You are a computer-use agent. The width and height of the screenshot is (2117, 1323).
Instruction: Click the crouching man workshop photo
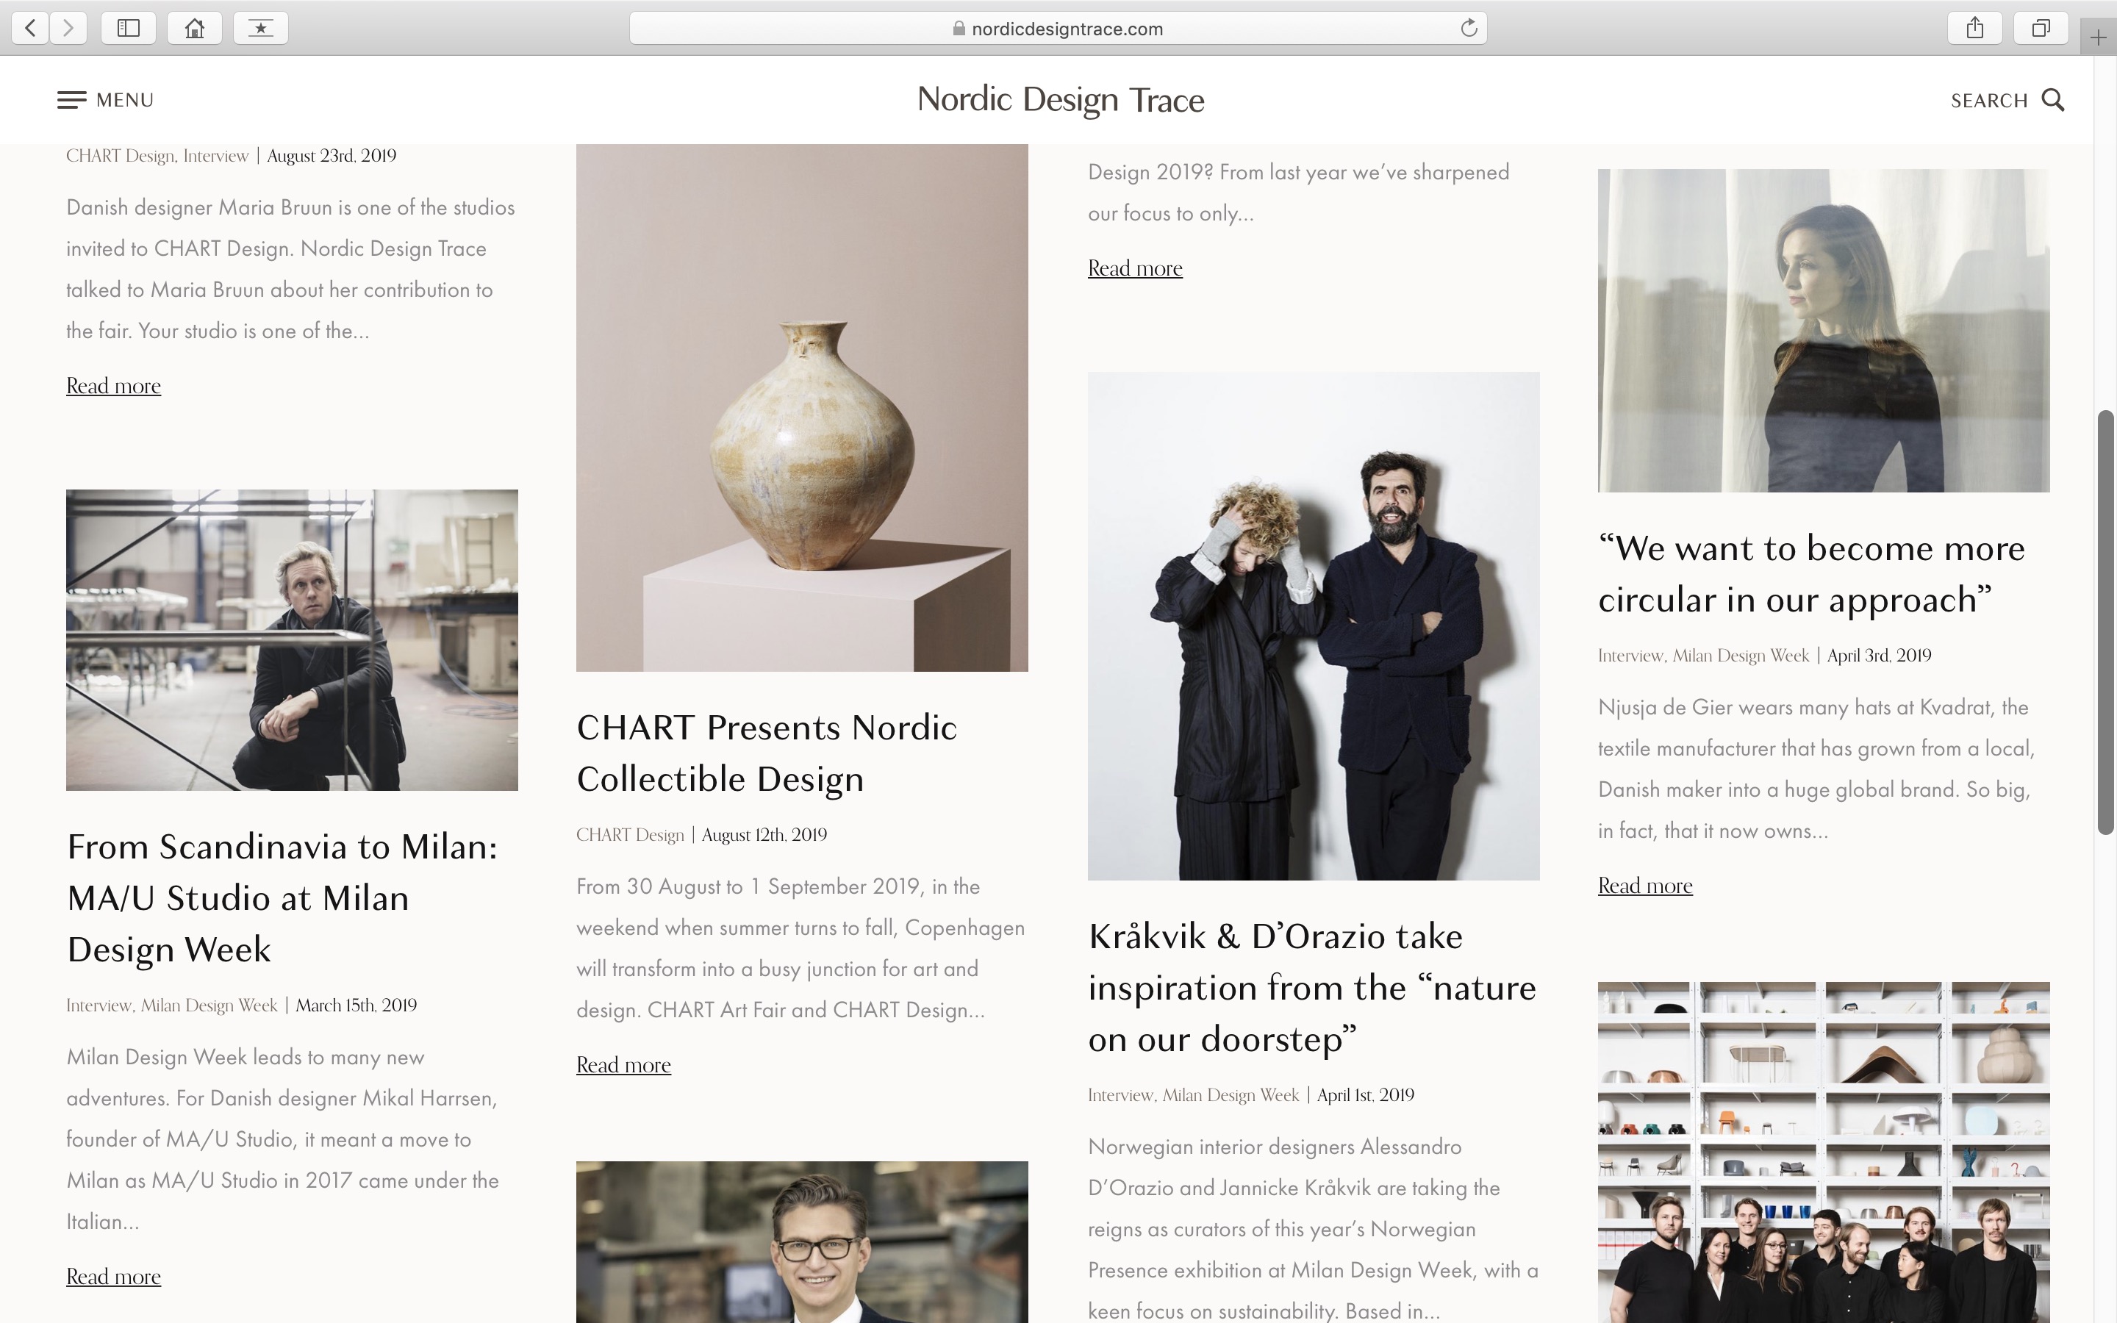coord(292,639)
